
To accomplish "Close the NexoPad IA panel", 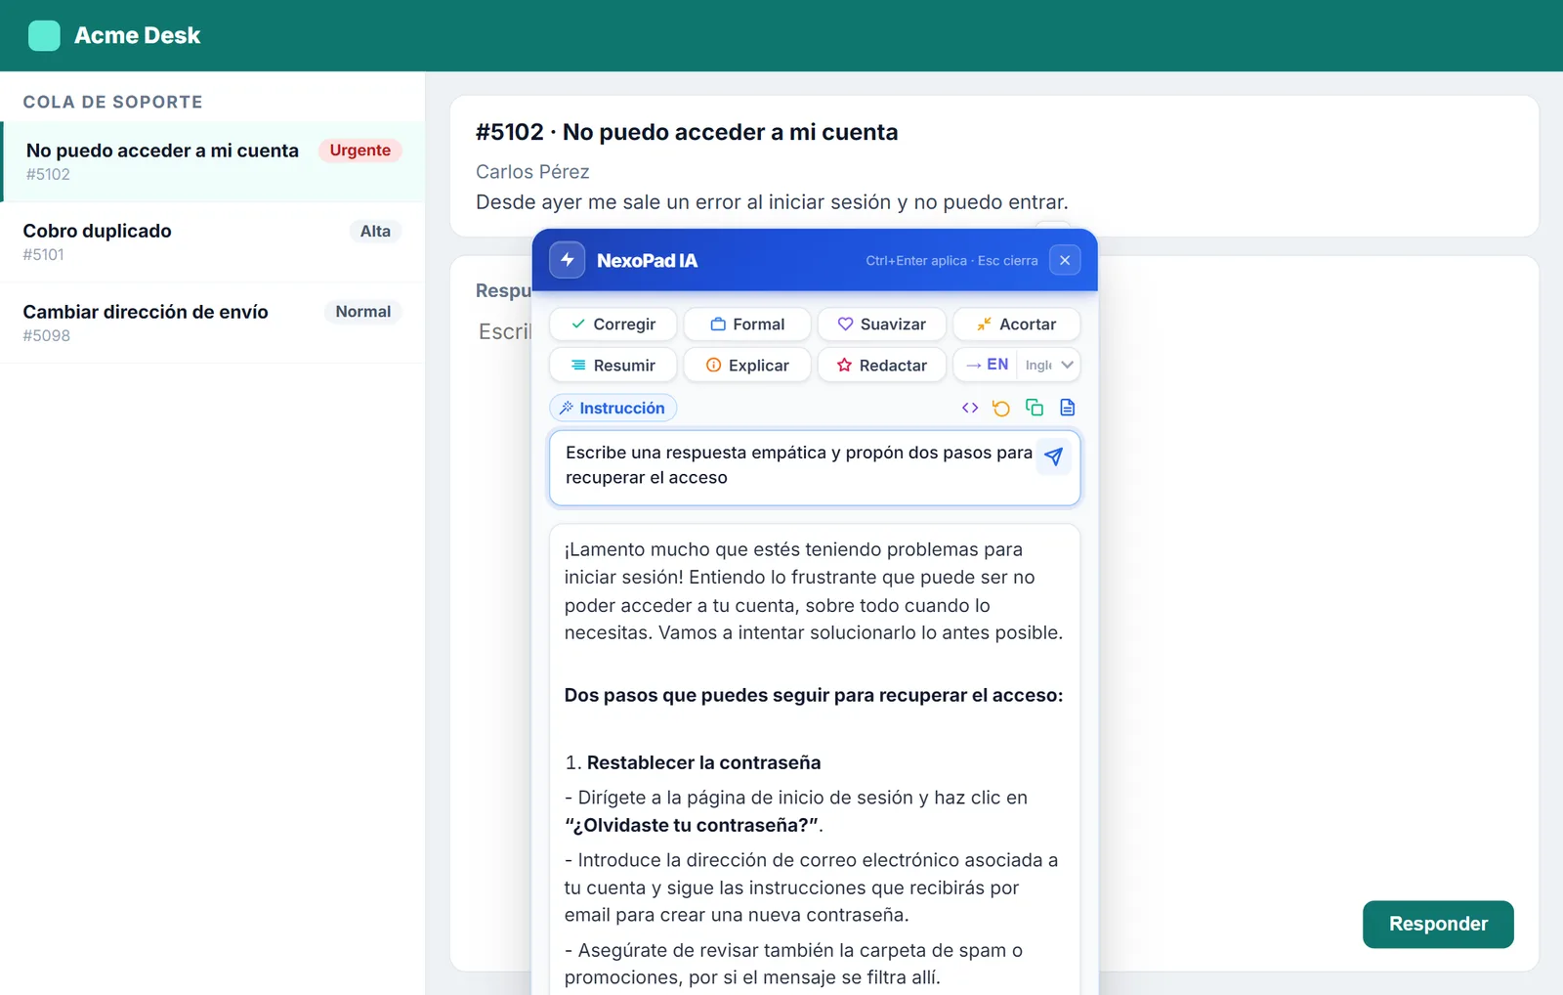I will click(1065, 260).
